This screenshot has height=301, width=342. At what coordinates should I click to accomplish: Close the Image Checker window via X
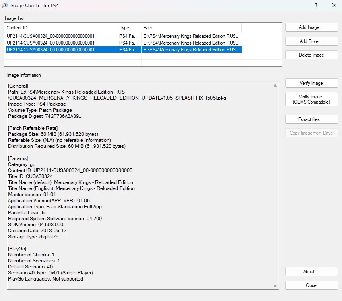(334, 5)
